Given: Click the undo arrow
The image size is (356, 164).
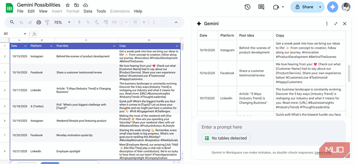Looking at the screenshot, I should 21,22.
